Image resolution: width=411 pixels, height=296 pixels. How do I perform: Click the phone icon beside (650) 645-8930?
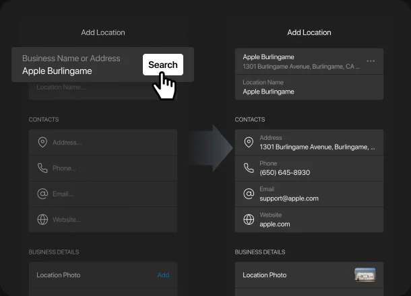pyautogui.click(x=249, y=168)
